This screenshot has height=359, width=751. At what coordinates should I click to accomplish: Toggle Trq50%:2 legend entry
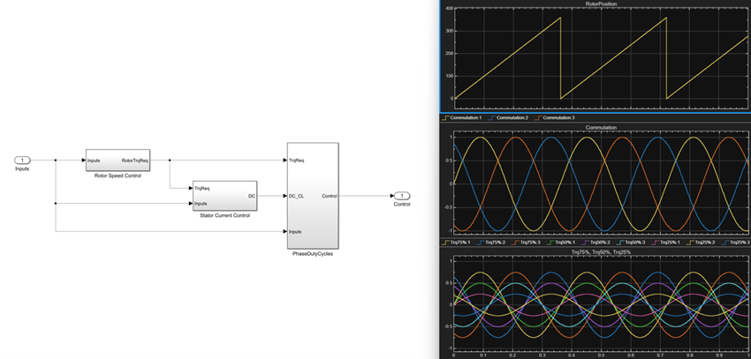(596, 243)
